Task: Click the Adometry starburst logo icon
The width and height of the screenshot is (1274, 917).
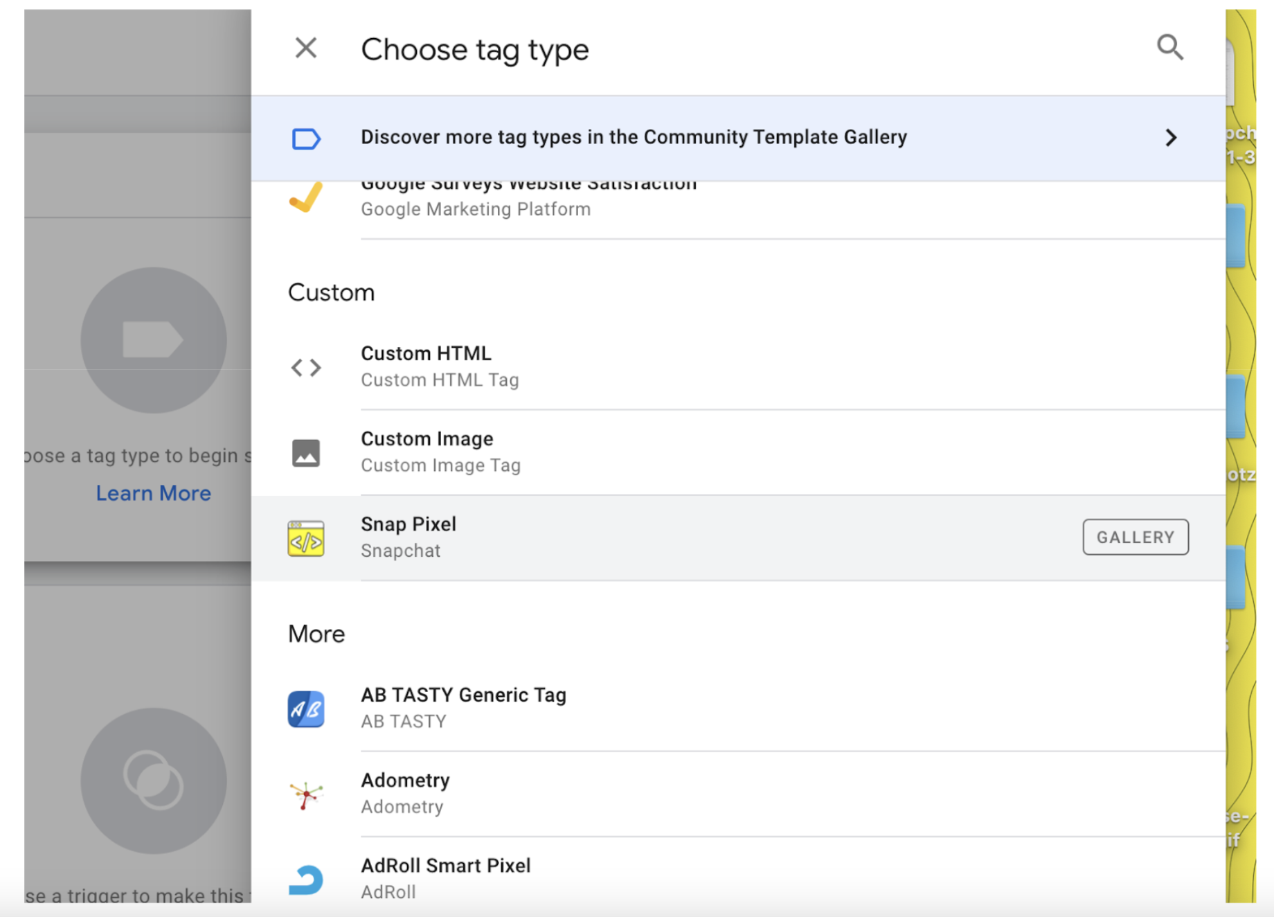Action: click(306, 795)
